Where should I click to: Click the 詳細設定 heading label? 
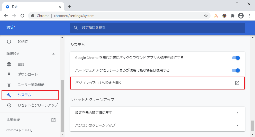(x=13, y=54)
